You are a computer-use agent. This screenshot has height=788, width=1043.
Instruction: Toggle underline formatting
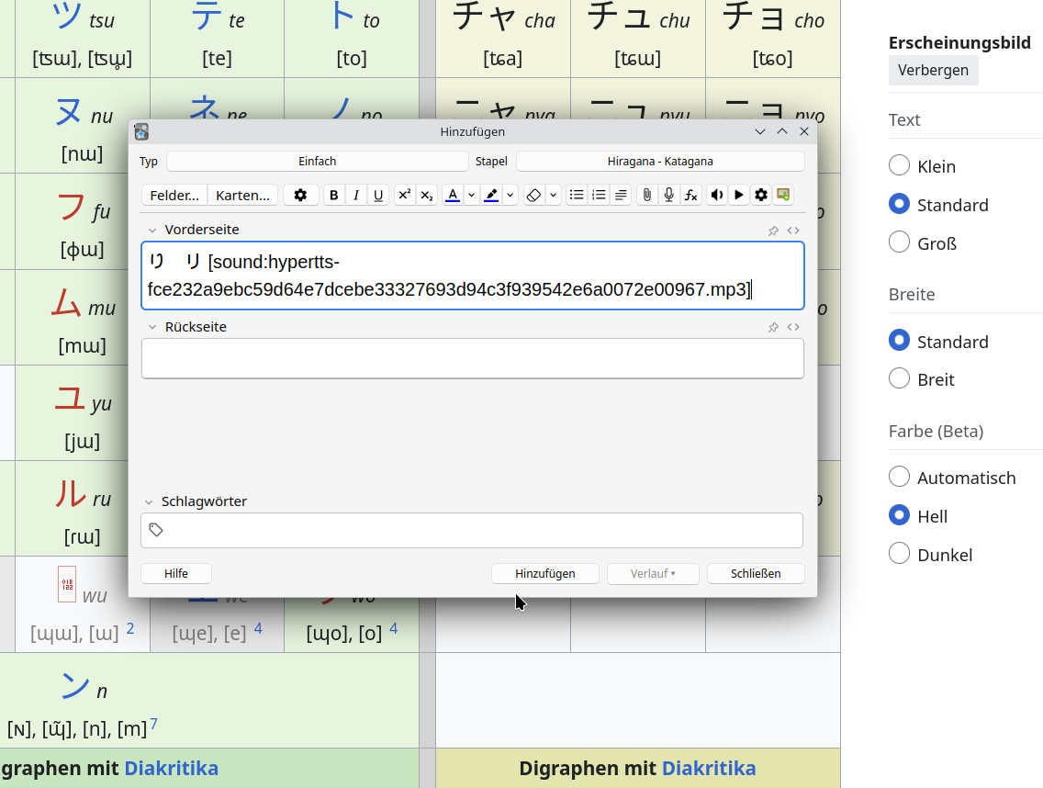click(378, 195)
